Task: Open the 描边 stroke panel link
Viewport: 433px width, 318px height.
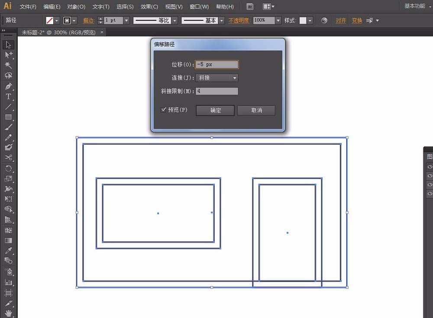Action: coord(88,20)
